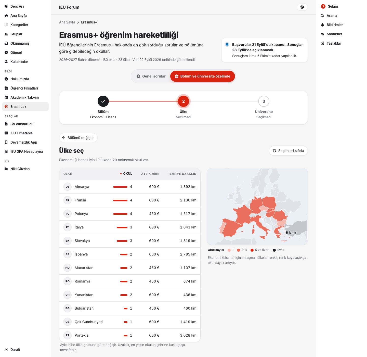
Task: Open the Hakkımızda info page
Action: pyautogui.click(x=25, y=79)
